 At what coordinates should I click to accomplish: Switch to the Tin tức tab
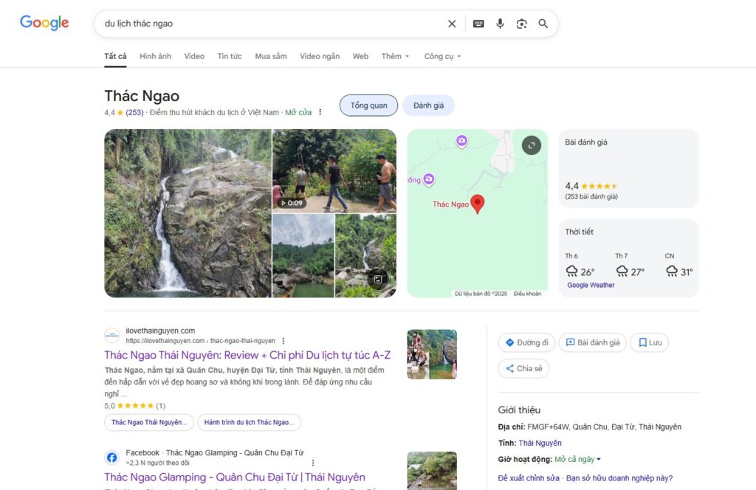click(x=230, y=56)
